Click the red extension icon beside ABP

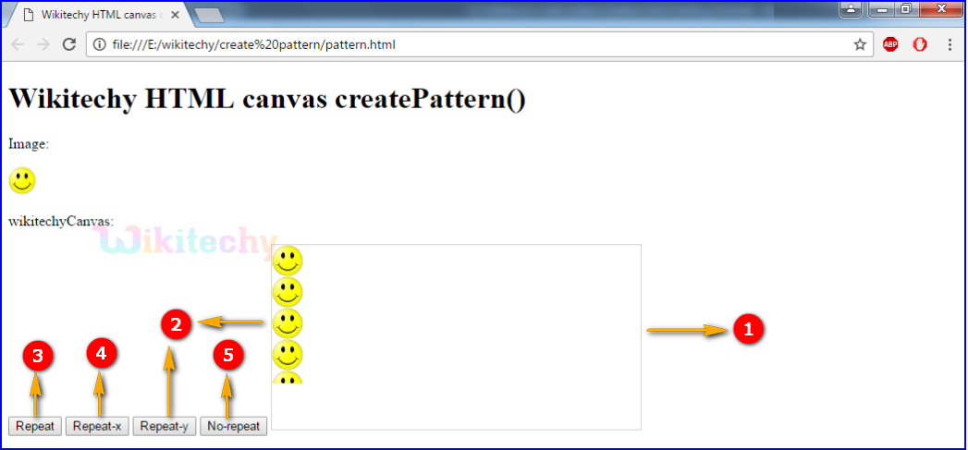(920, 44)
